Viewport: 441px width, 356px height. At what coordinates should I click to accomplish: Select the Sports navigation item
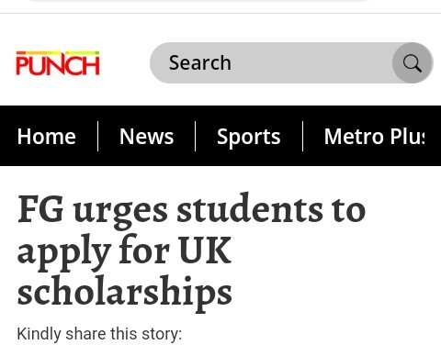click(248, 137)
